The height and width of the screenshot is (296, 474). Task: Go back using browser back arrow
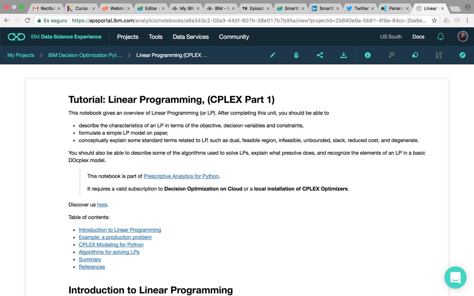[6, 20]
